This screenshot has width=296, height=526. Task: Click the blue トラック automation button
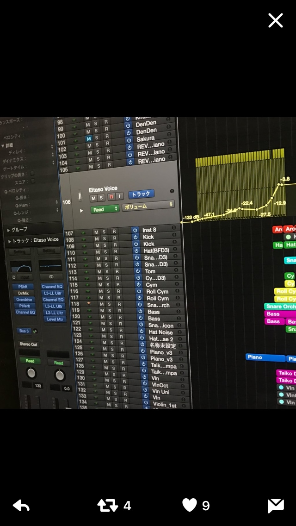[x=141, y=194]
